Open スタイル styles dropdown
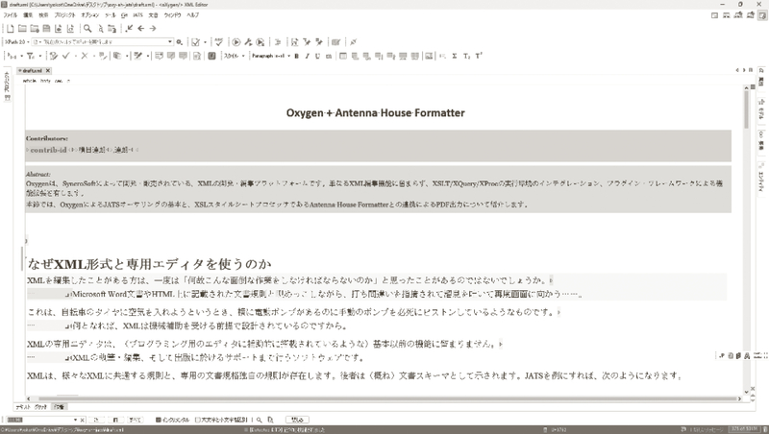Screen dimensions: 769x434 234,56
